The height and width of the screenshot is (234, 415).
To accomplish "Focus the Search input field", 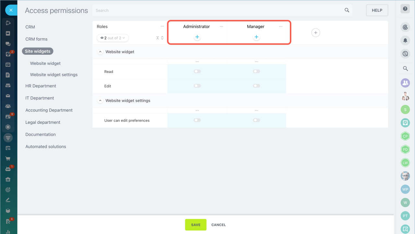I will click(217, 10).
